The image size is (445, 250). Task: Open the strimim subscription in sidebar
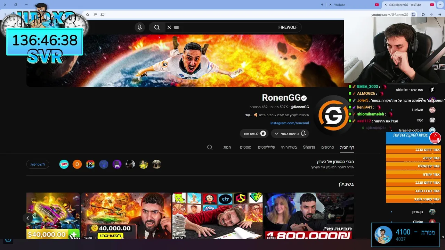pyautogui.click(x=416, y=90)
